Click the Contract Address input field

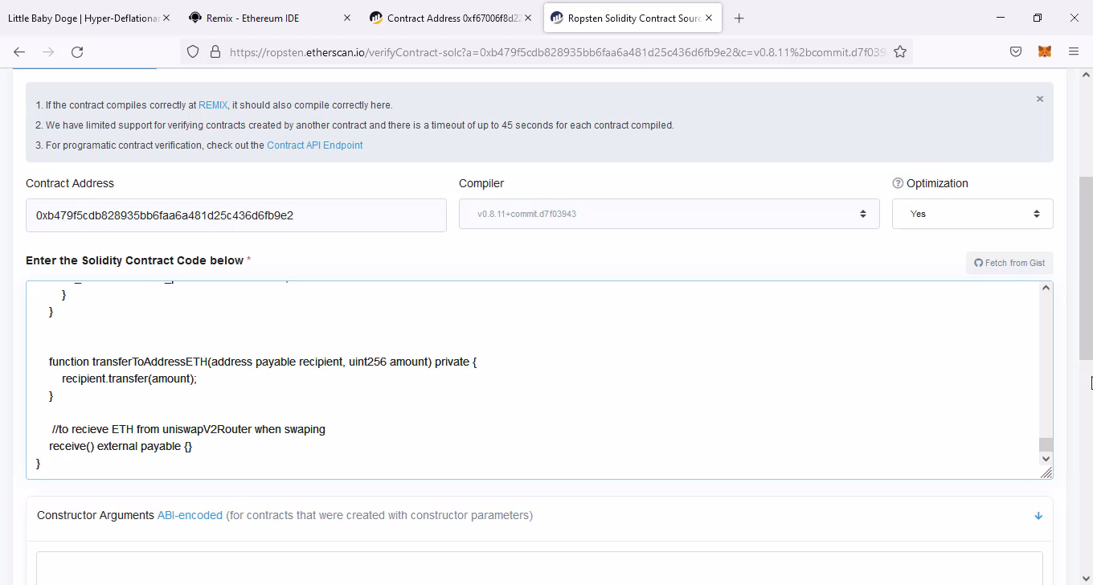tap(235, 215)
